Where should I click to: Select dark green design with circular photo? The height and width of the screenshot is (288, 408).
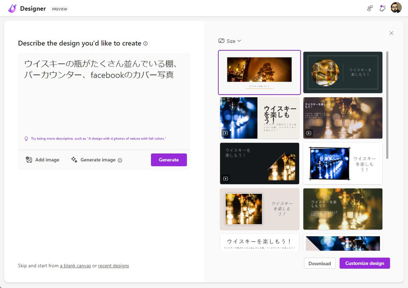coord(343,72)
